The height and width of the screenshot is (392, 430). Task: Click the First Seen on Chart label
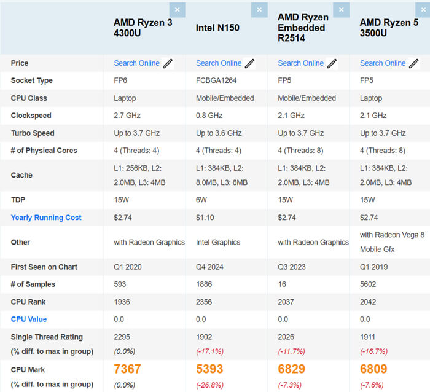44,267
